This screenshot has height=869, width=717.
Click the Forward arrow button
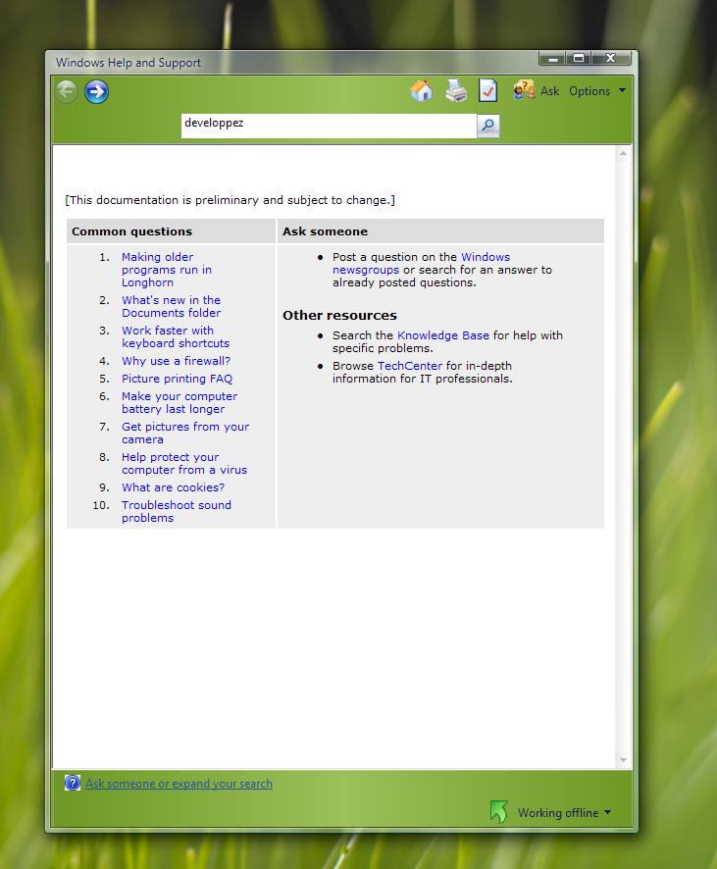coord(96,92)
